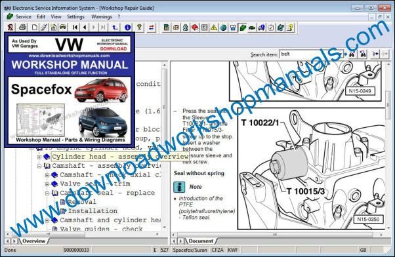Screen dimensions: 395x257
Task: Go to previous page using left arrow icon
Action: click(85, 27)
